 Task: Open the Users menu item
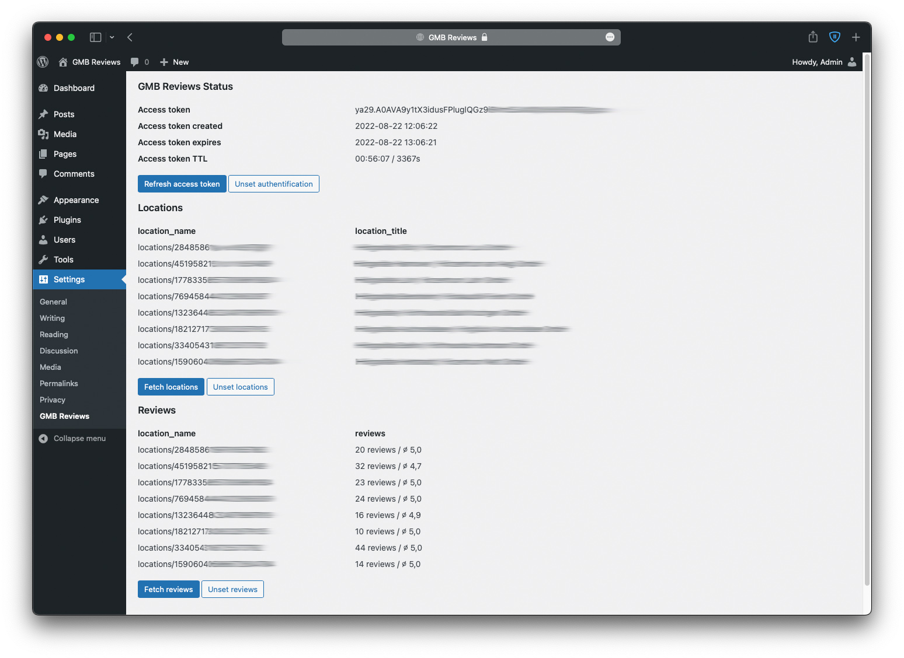(x=79, y=240)
